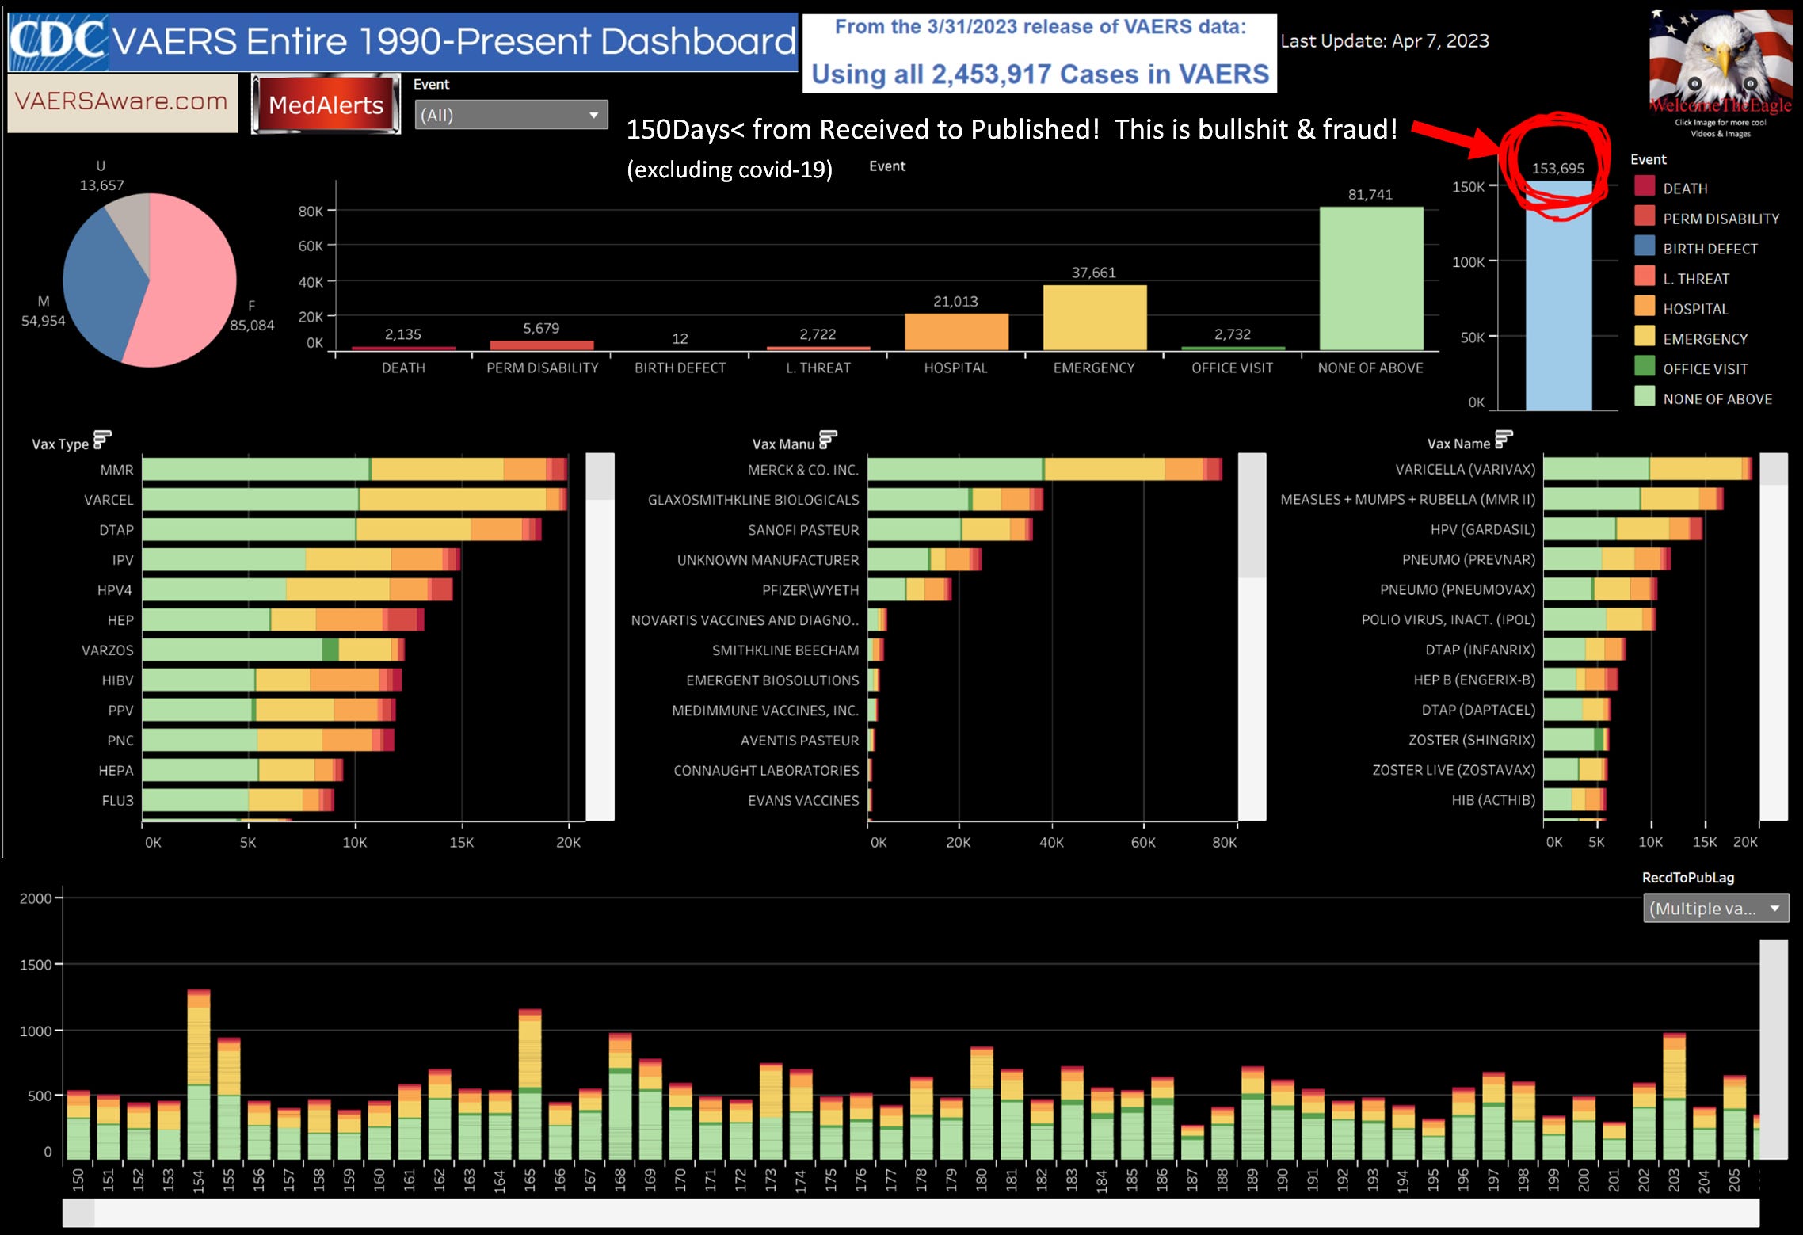1803x1235 pixels.
Task: Select the PNEUMO (PREVNAR) bar
Action: pos(1607,559)
